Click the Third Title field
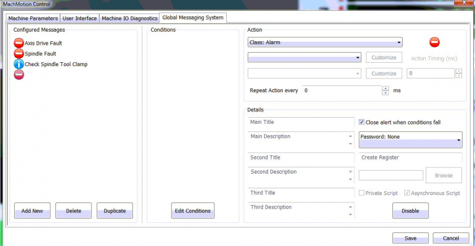Image resolution: width=475 pixels, height=246 pixels. 301,193
